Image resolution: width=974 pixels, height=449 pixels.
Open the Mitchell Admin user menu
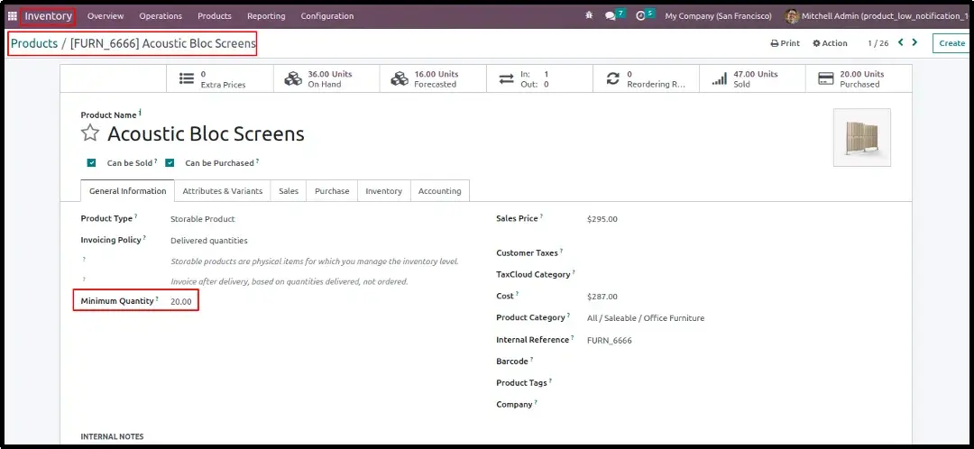pyautogui.click(x=876, y=16)
